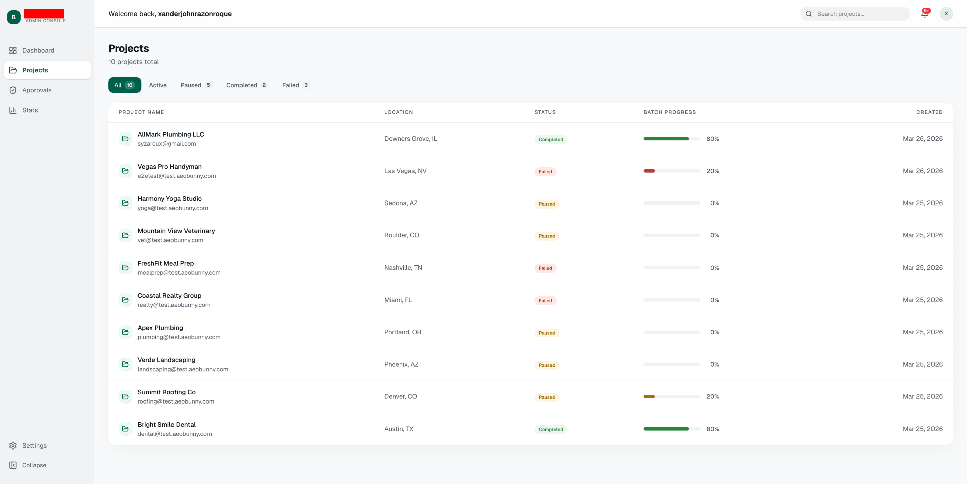Viewport: 967px width, 484px height.
Task: Click Summit Roofing 20% progress bar
Action: click(672, 397)
